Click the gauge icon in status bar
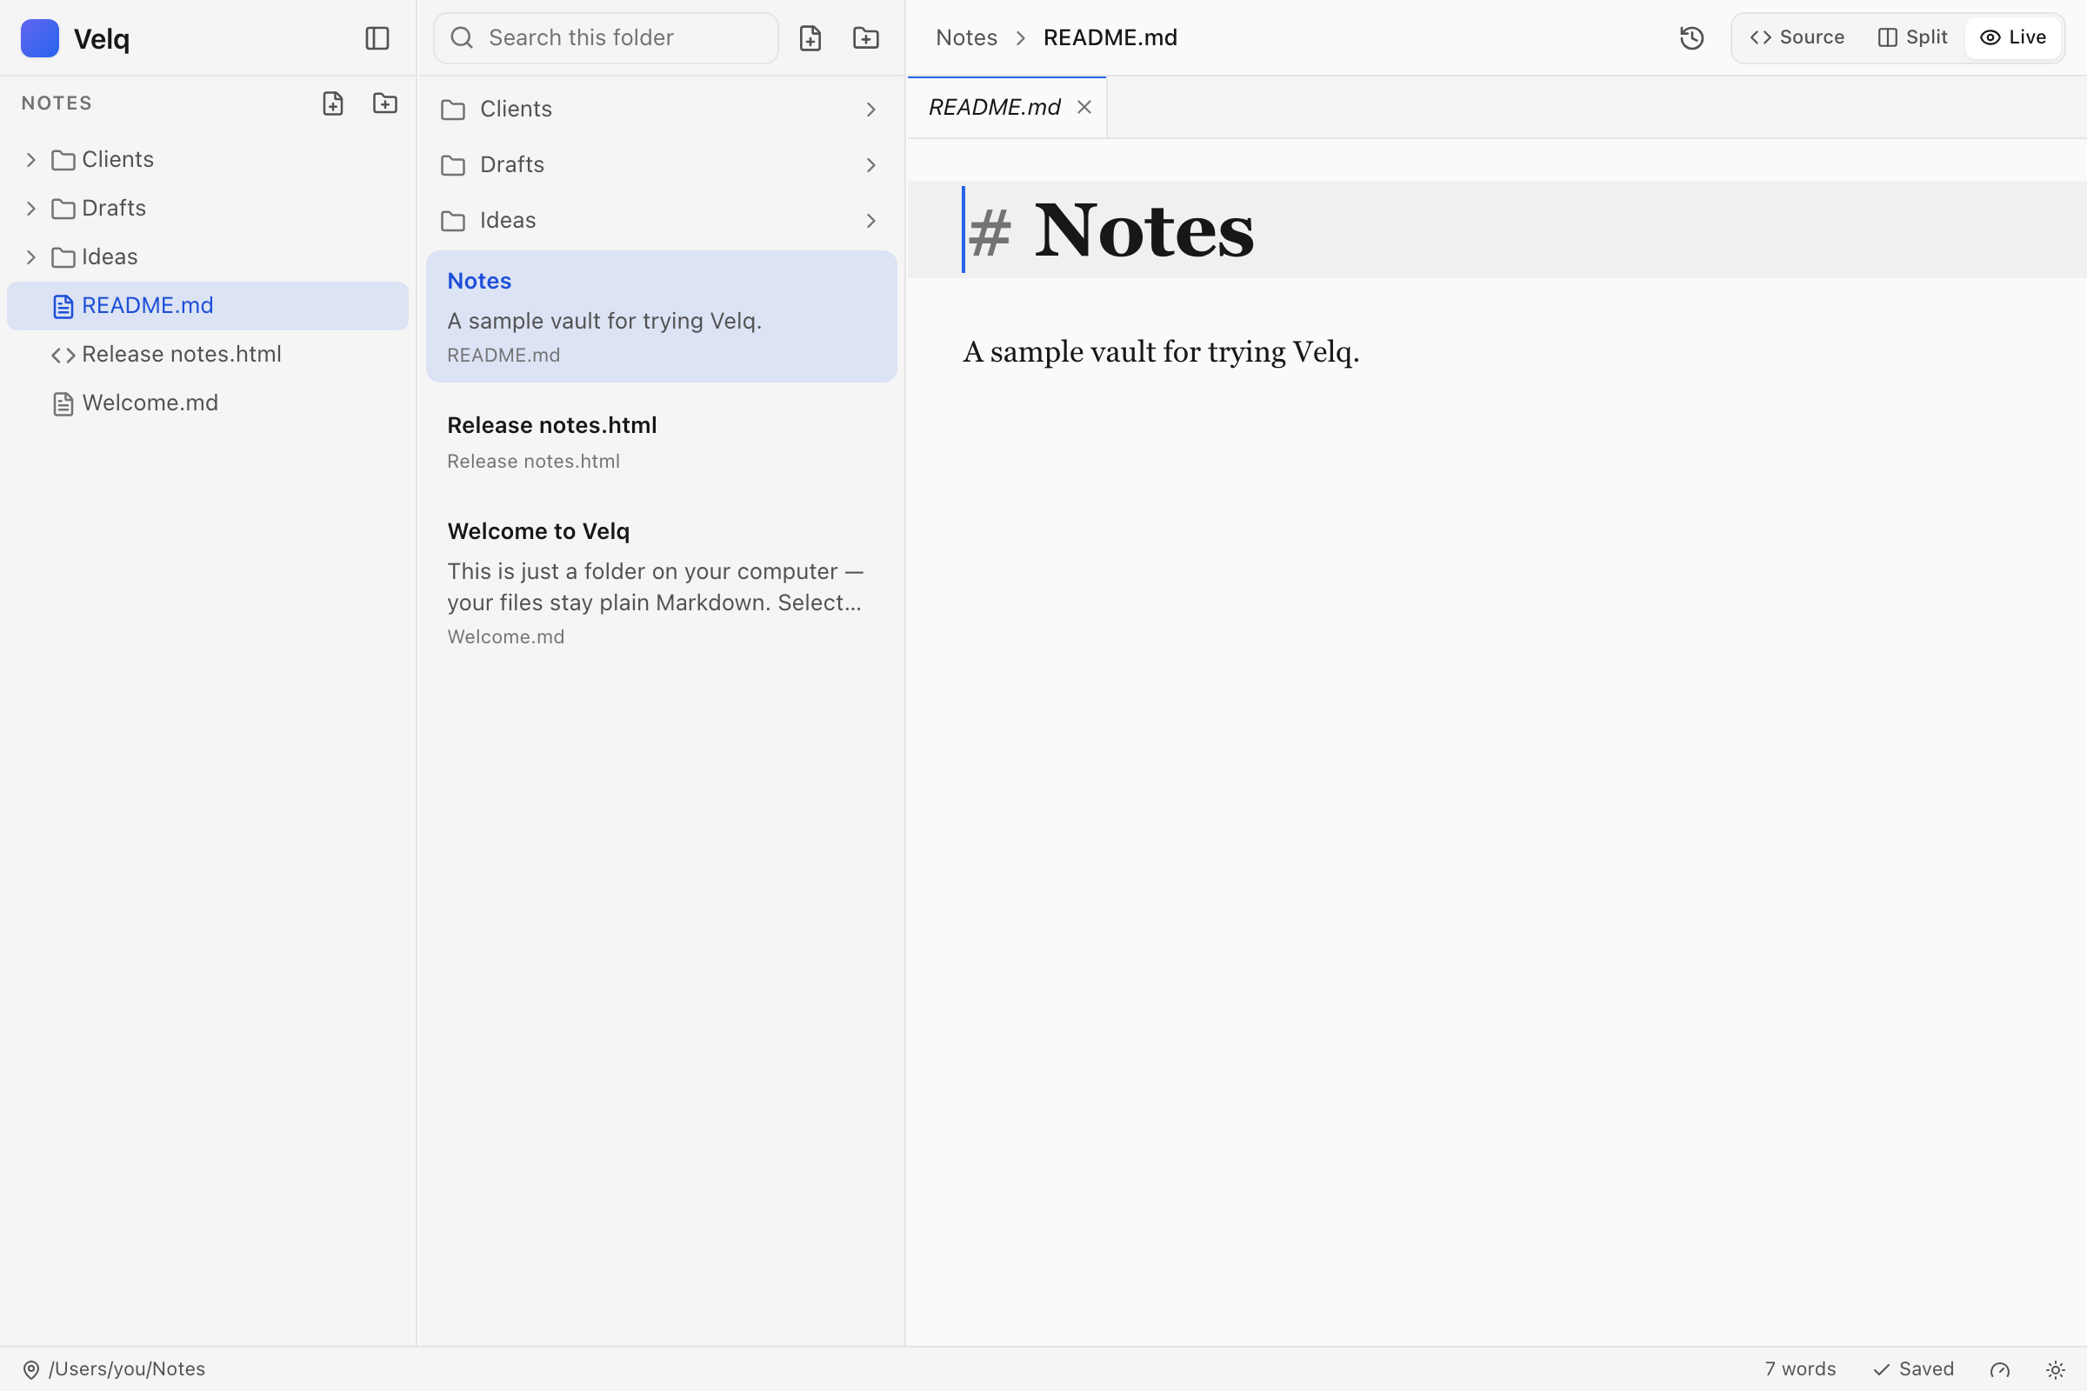The height and width of the screenshot is (1391, 2087). click(1999, 1370)
